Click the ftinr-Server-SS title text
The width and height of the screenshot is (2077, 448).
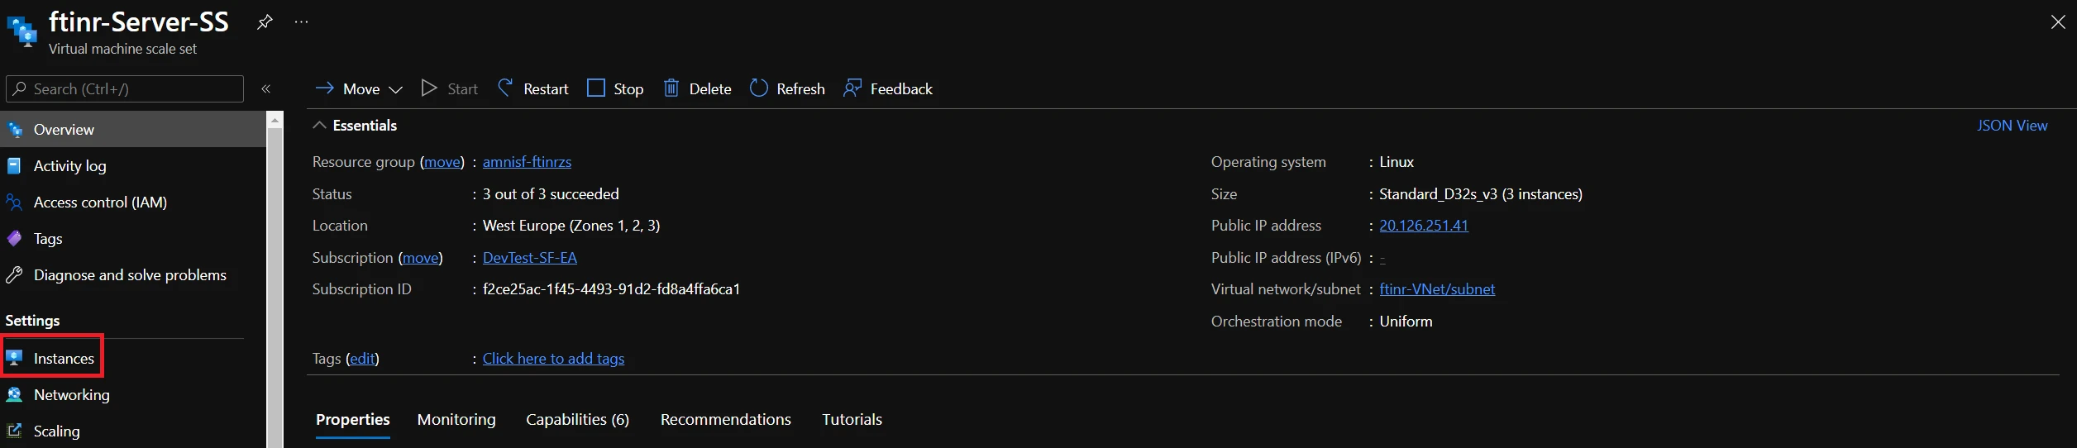[138, 21]
